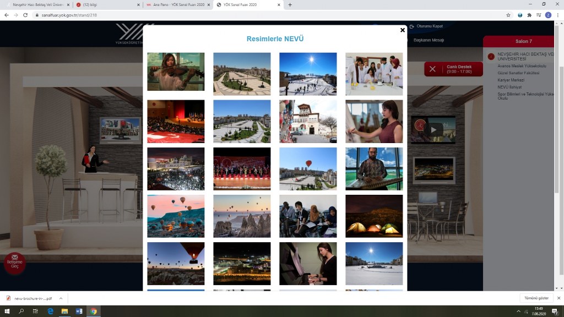Click the İletişime Geç envelope icon

coord(14,258)
